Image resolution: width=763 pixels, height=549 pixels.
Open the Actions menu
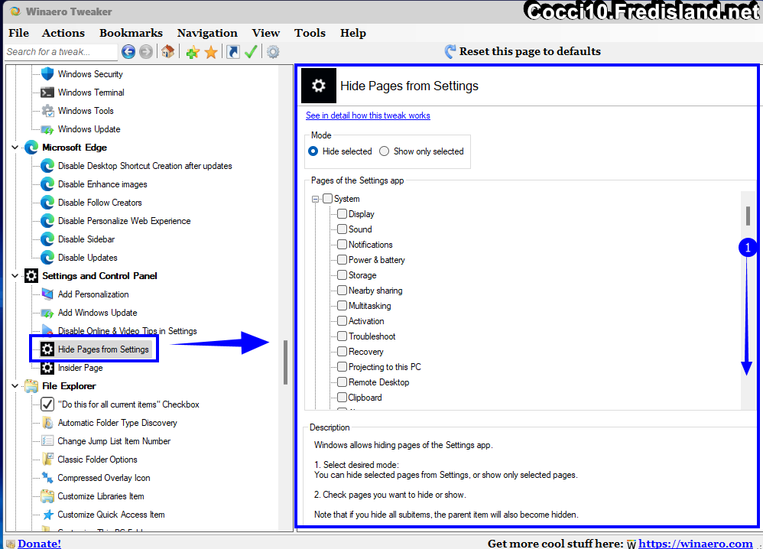click(63, 33)
